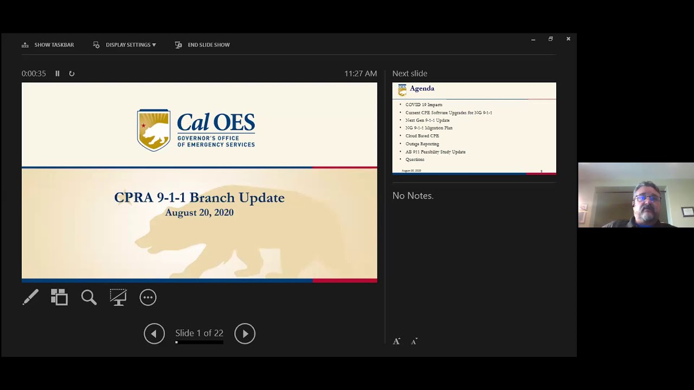694x390 pixels.
Task: Click the Slide 1 of 22 indicator
Action: [x=199, y=333]
